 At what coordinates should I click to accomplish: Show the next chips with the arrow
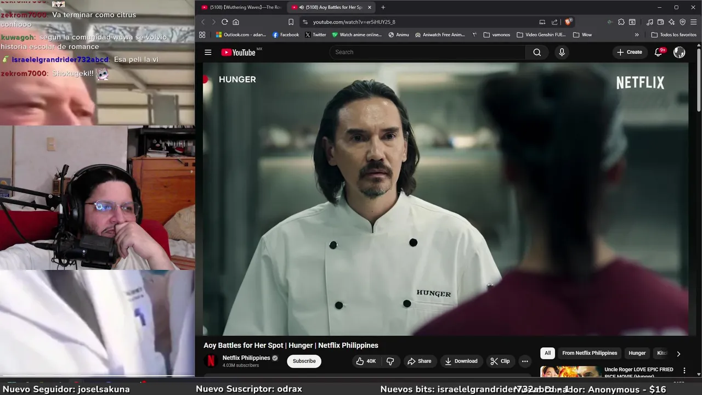point(678,353)
